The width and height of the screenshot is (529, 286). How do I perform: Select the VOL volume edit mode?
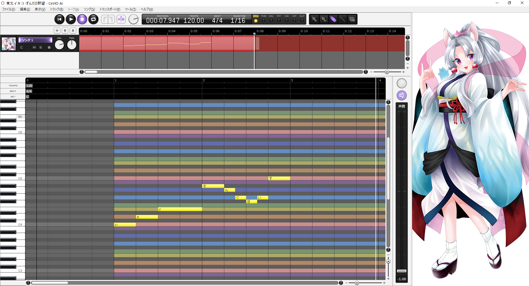(x=271, y=19)
